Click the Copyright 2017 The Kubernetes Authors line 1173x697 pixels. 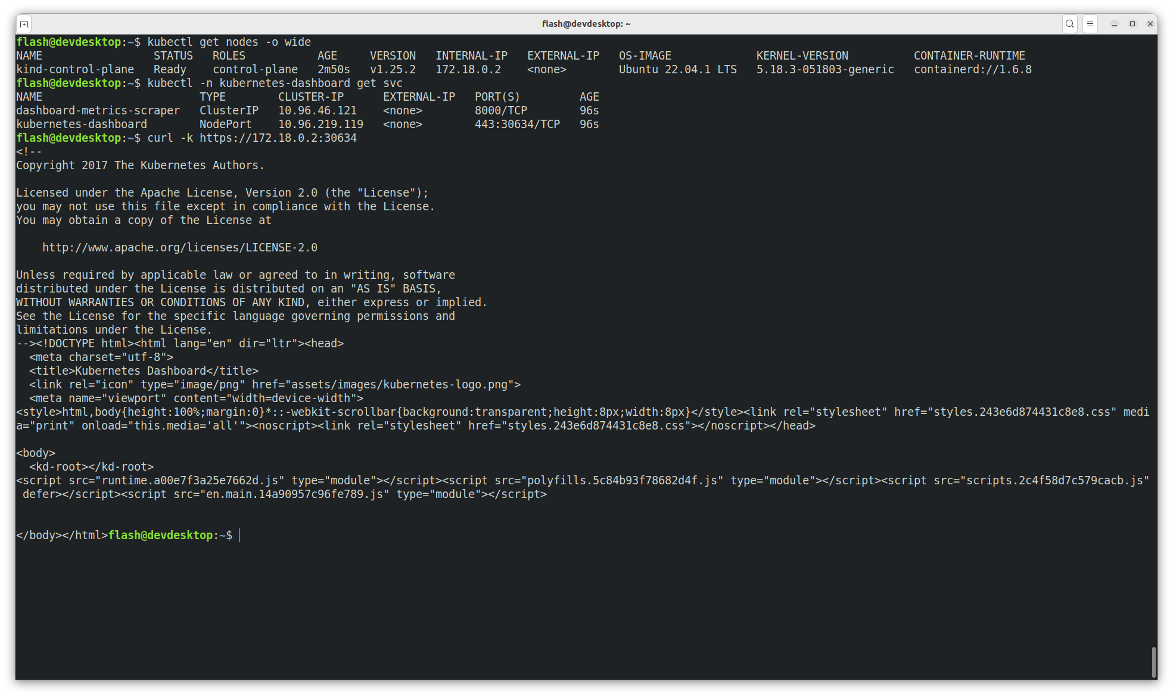(x=140, y=165)
